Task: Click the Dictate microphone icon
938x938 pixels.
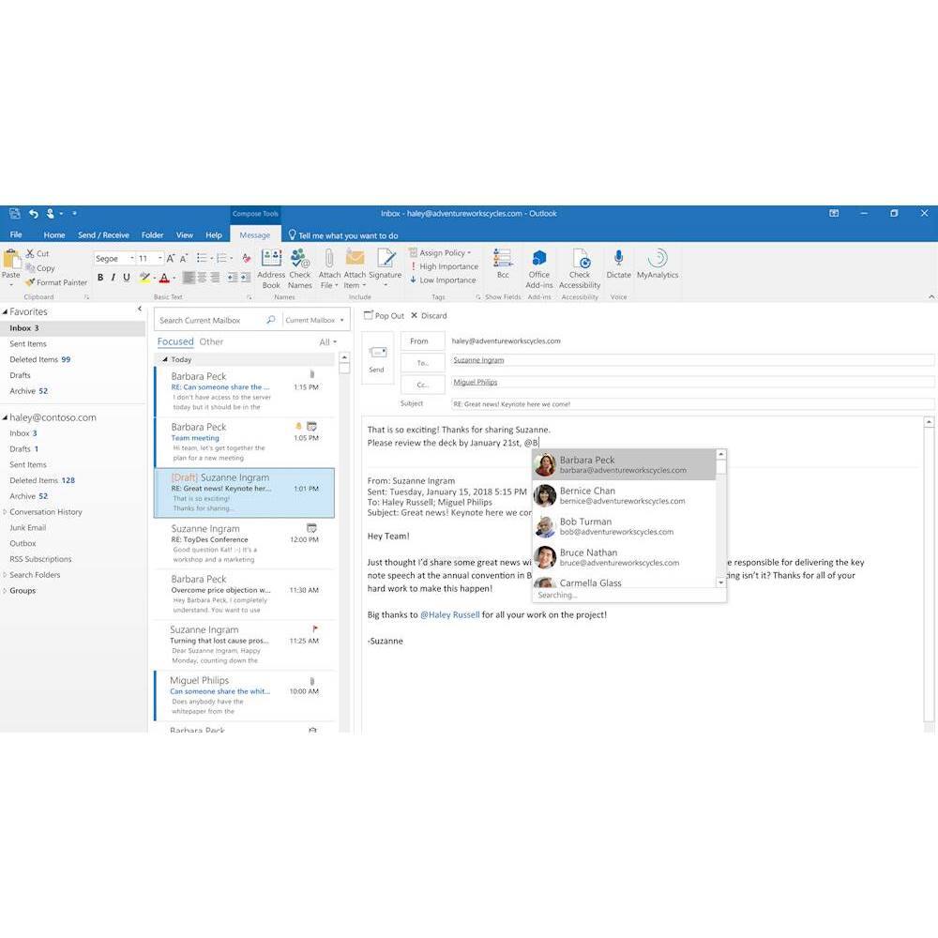Action: 618,263
